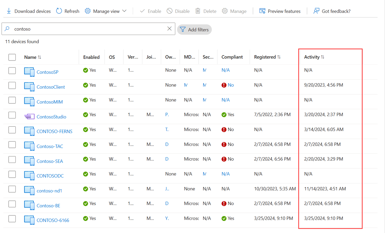Screen dimensions: 385x233
Task: Check the select-all devices checkbox
Action: pos(12,57)
